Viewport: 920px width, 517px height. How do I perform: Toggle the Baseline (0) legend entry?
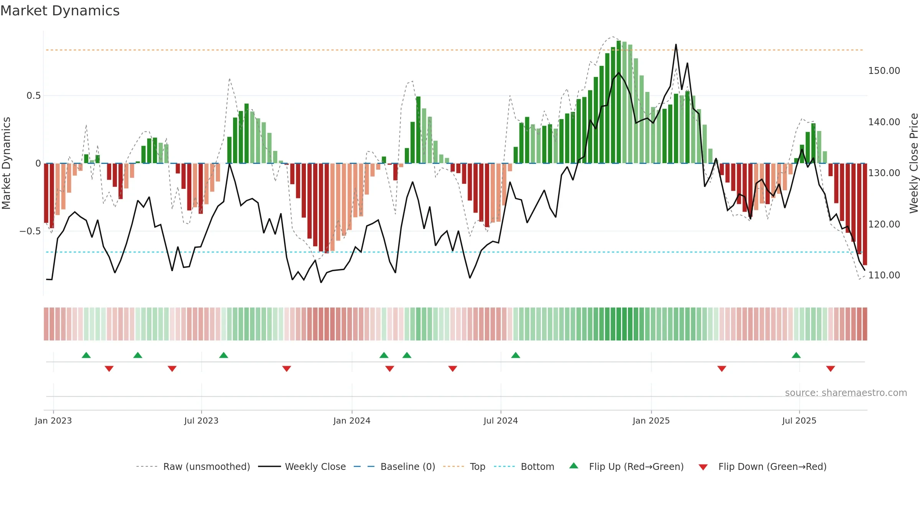point(394,466)
